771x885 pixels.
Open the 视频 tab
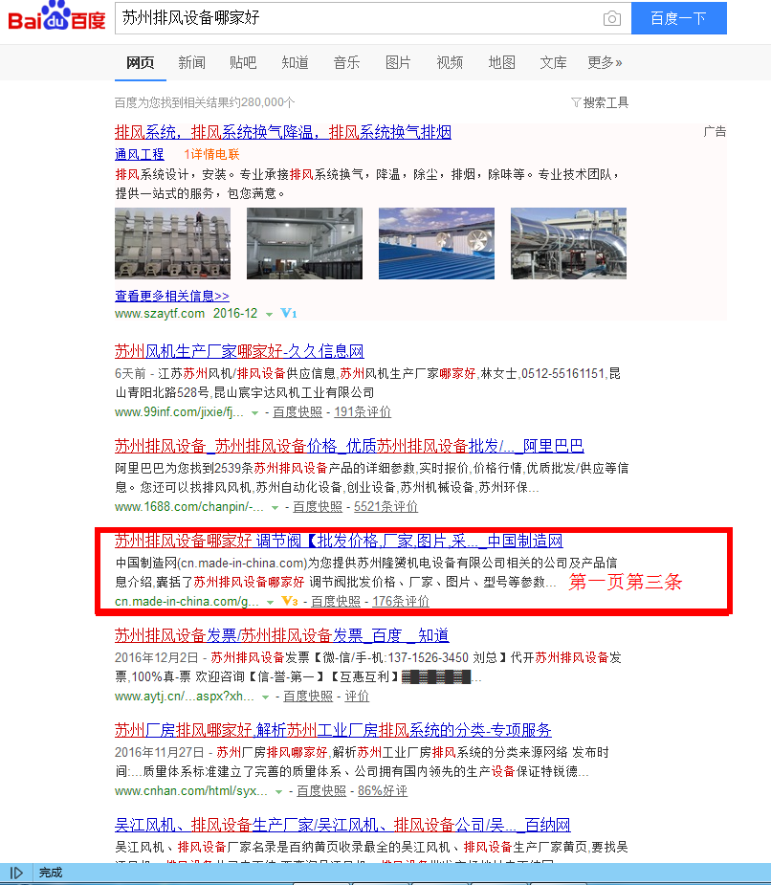pyautogui.click(x=450, y=62)
